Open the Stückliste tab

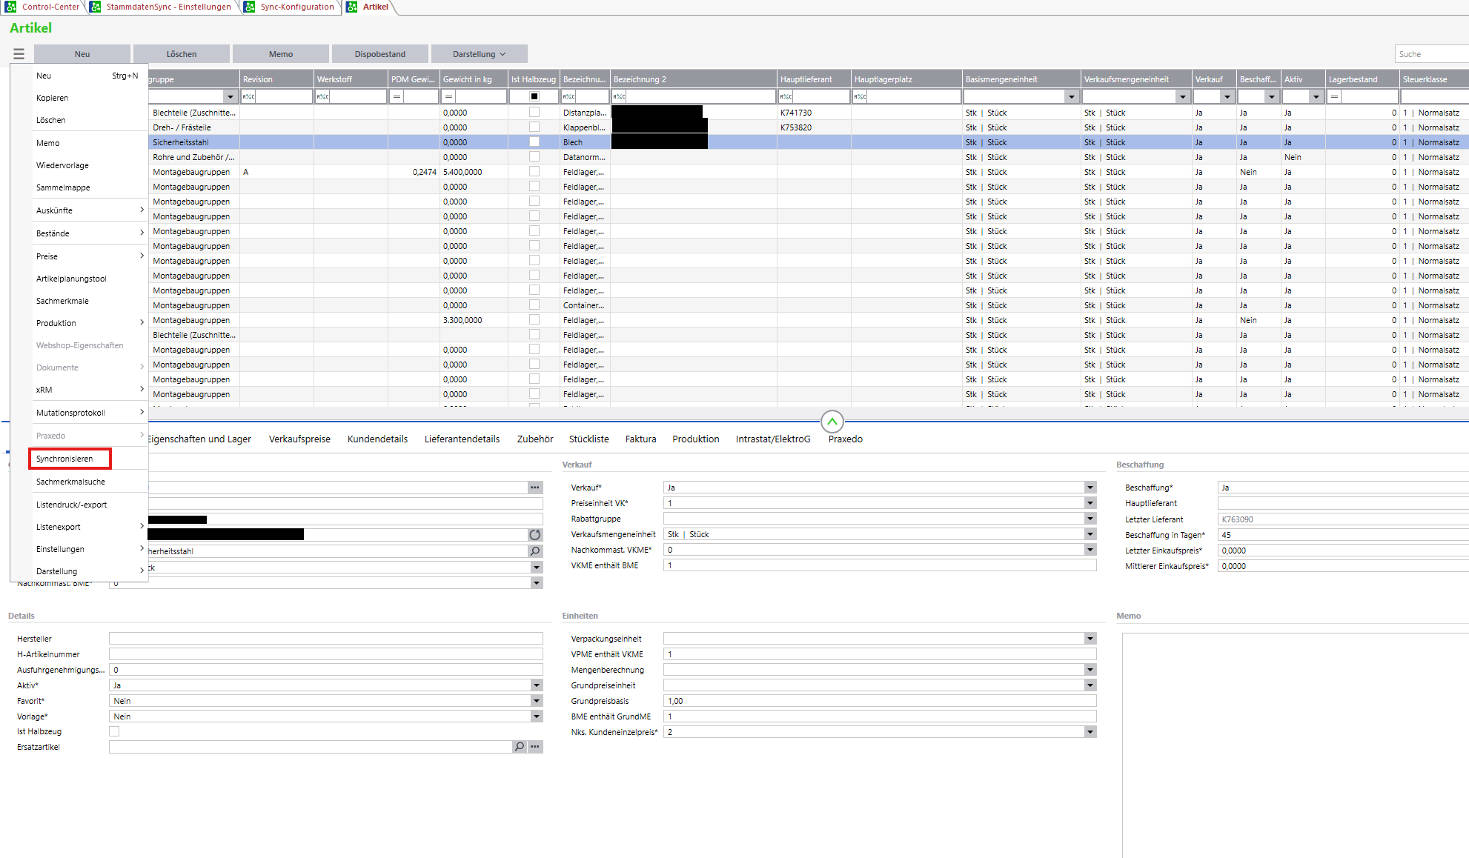[588, 439]
